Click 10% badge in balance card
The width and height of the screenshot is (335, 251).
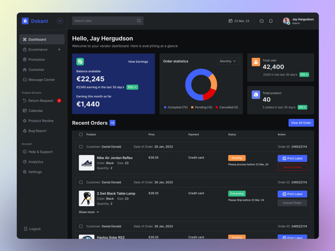click(x=132, y=87)
